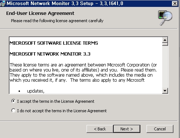This screenshot has height=138, width=180.
Task: Click the license scrollbar down arrow
Action: pos(165,91)
